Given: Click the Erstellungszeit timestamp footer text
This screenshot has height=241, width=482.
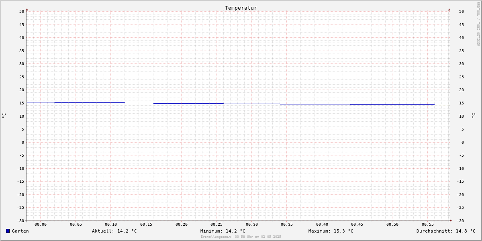Looking at the screenshot, I should [x=241, y=237].
